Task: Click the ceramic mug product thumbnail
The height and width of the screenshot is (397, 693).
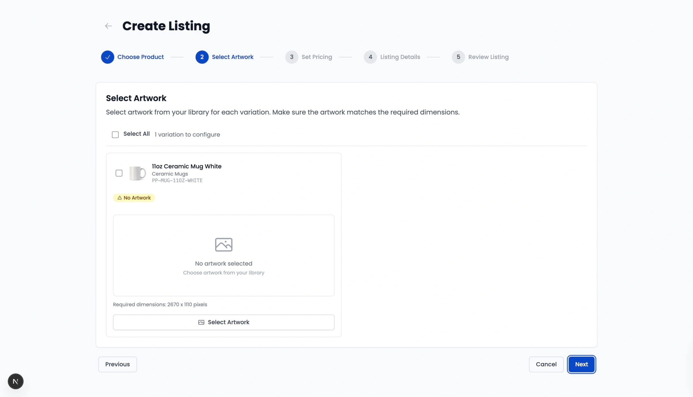Action: (137, 173)
